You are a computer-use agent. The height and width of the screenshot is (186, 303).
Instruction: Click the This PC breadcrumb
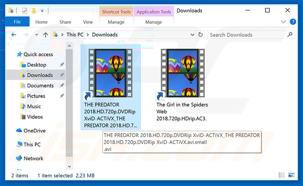pyautogui.click(x=75, y=35)
